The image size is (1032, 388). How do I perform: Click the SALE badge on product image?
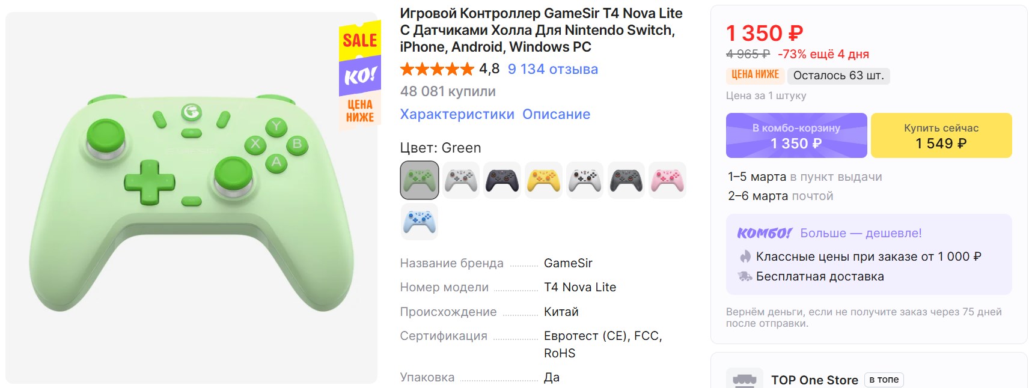[359, 41]
